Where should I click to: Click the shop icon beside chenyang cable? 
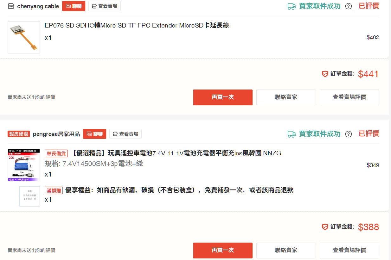(x=11, y=6)
